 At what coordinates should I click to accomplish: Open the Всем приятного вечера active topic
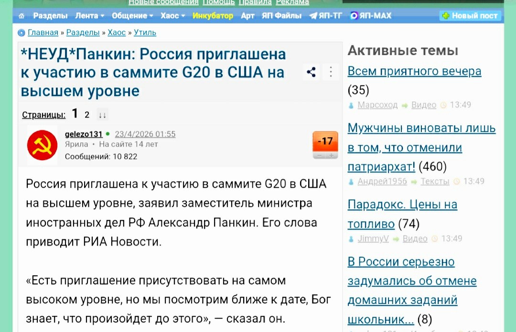(414, 71)
